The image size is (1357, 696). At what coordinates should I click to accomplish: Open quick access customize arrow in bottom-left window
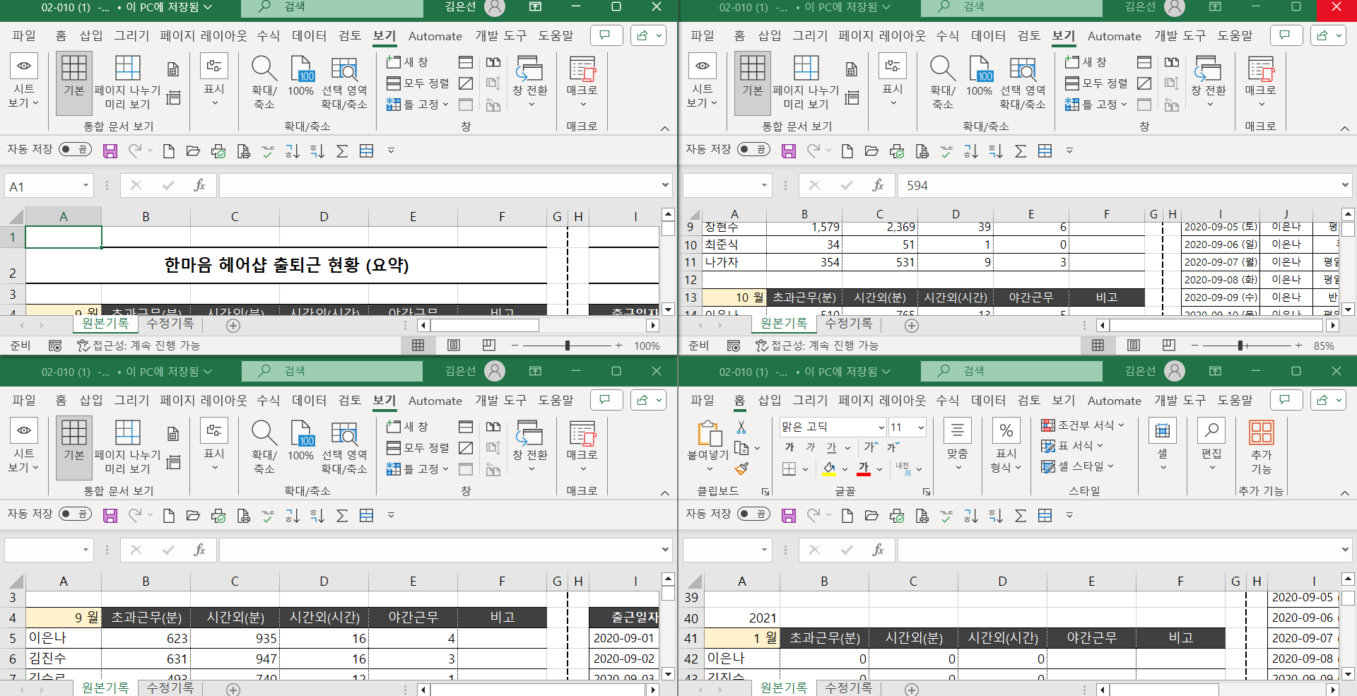tap(391, 515)
